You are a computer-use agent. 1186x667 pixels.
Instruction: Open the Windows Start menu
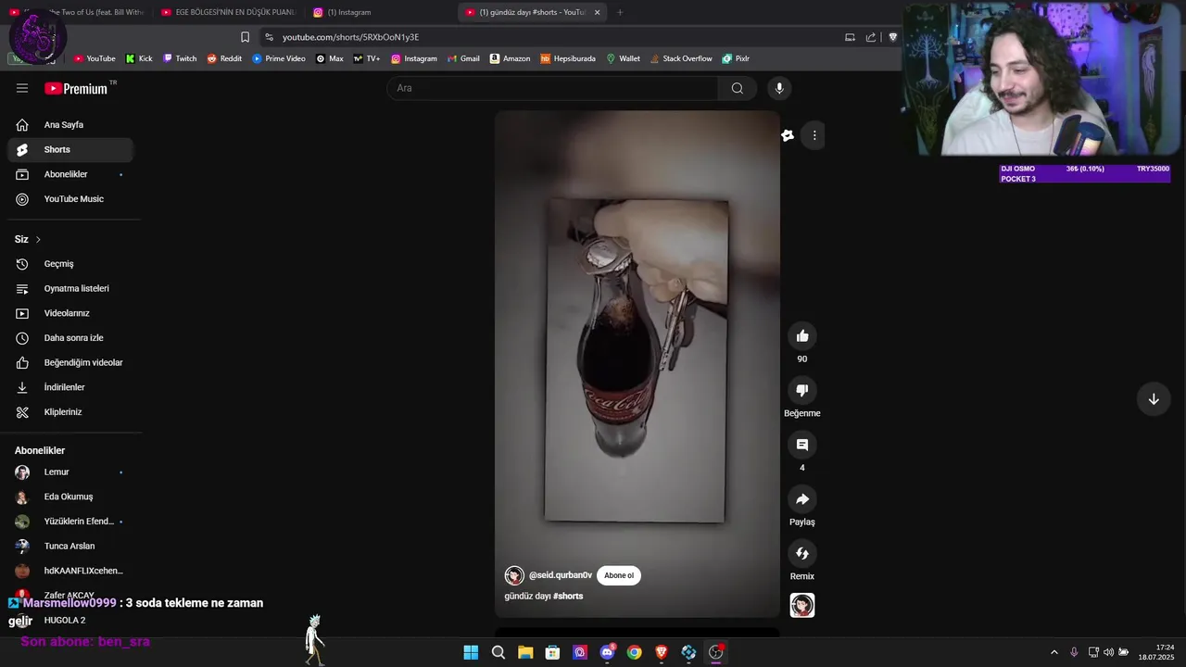(471, 652)
